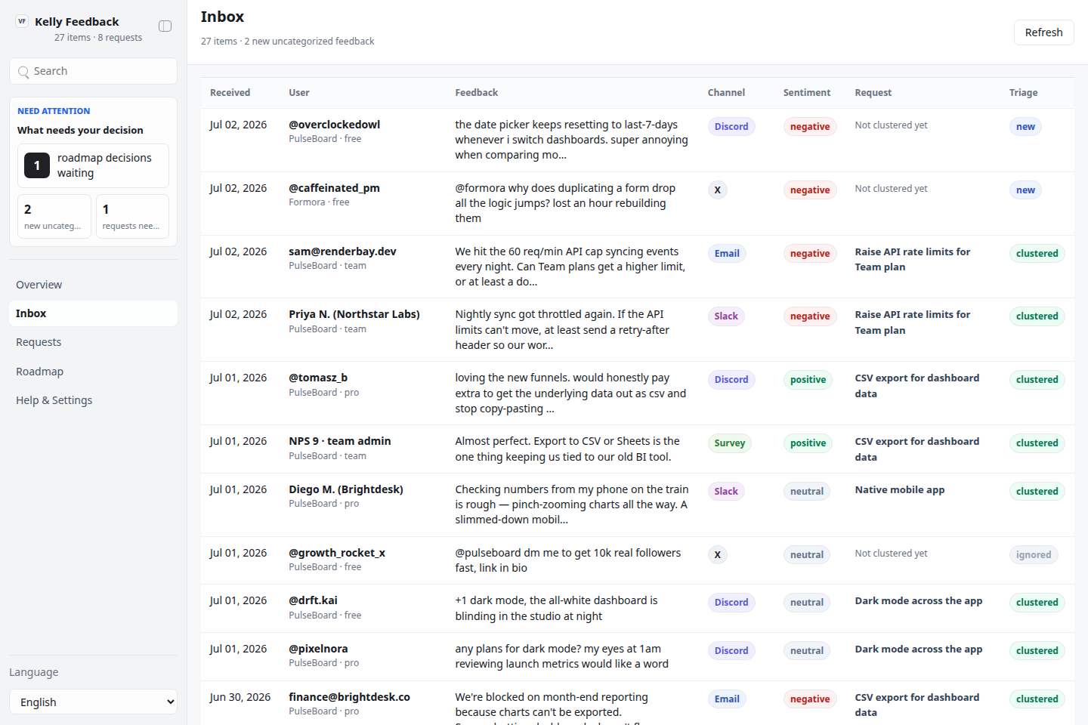Open the roadmap decisions waiting card
The height and width of the screenshot is (725, 1088).
(94, 165)
